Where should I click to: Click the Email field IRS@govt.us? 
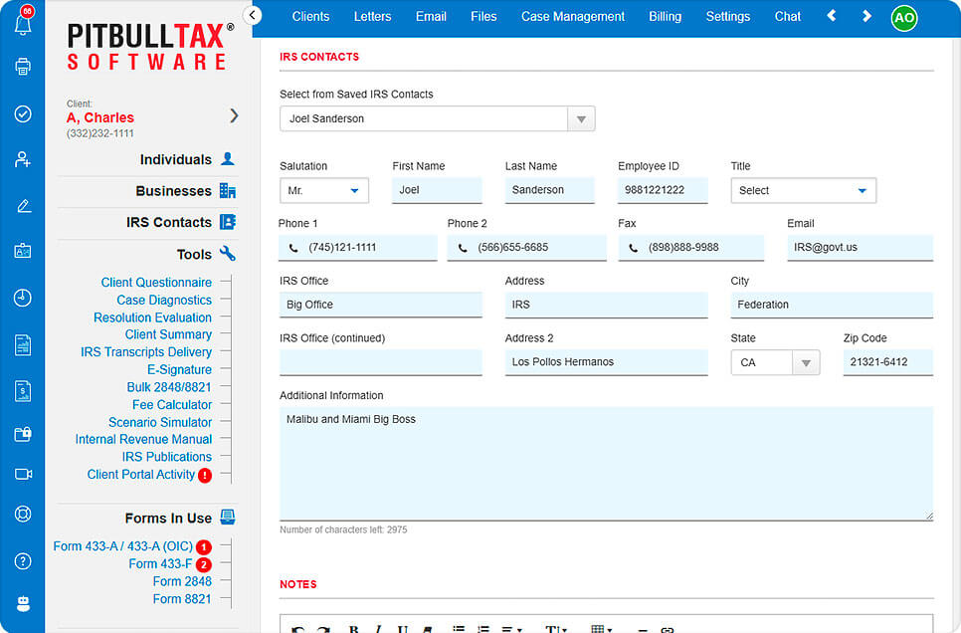click(860, 248)
